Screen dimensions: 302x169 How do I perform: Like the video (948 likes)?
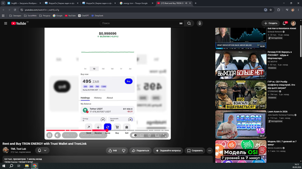coord(112,151)
